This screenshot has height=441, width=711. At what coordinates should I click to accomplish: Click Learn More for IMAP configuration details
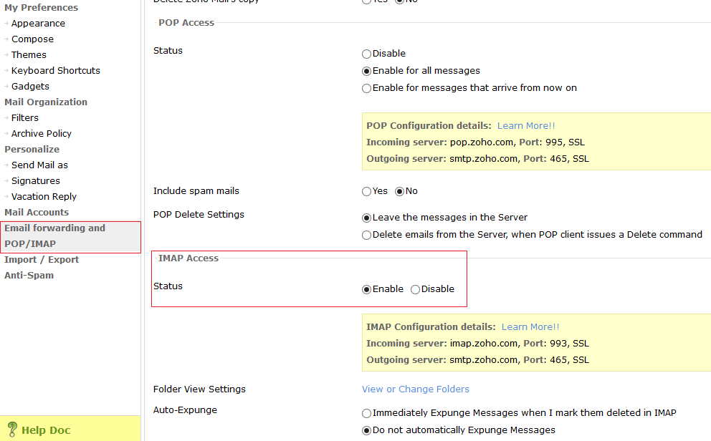pos(530,326)
